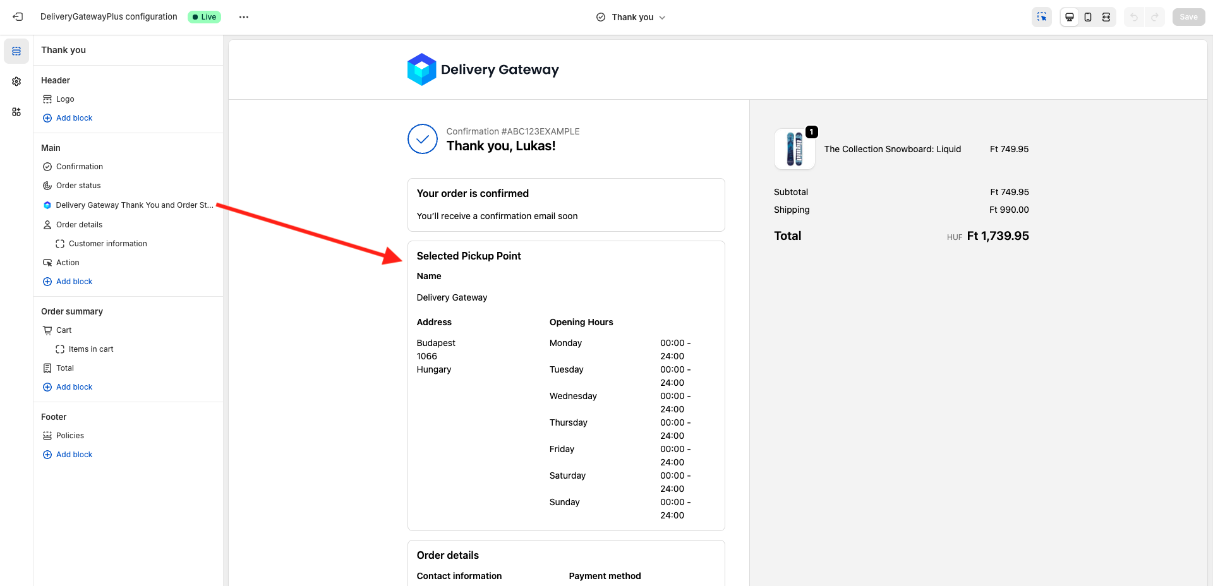
Task: Click the redo arrow icon
Action: (x=1155, y=17)
